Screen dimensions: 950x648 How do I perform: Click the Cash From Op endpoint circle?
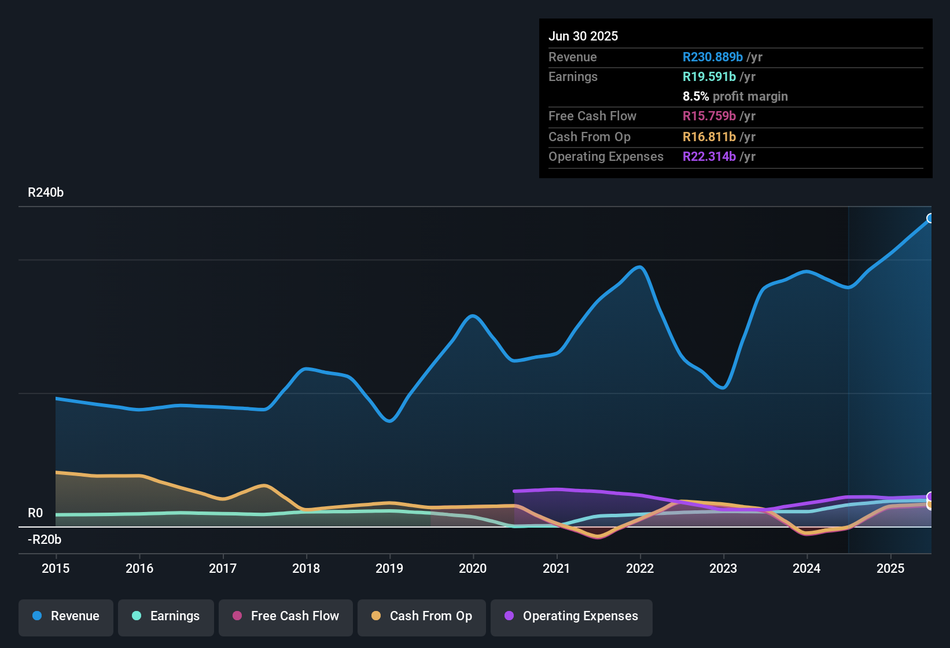(x=930, y=506)
